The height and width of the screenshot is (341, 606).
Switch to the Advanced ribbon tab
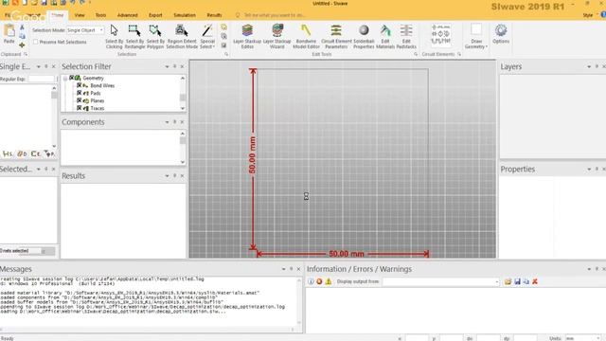pos(127,15)
